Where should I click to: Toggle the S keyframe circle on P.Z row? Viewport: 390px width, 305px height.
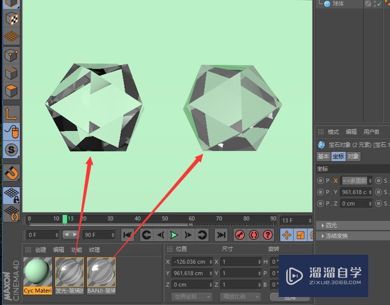point(379,203)
